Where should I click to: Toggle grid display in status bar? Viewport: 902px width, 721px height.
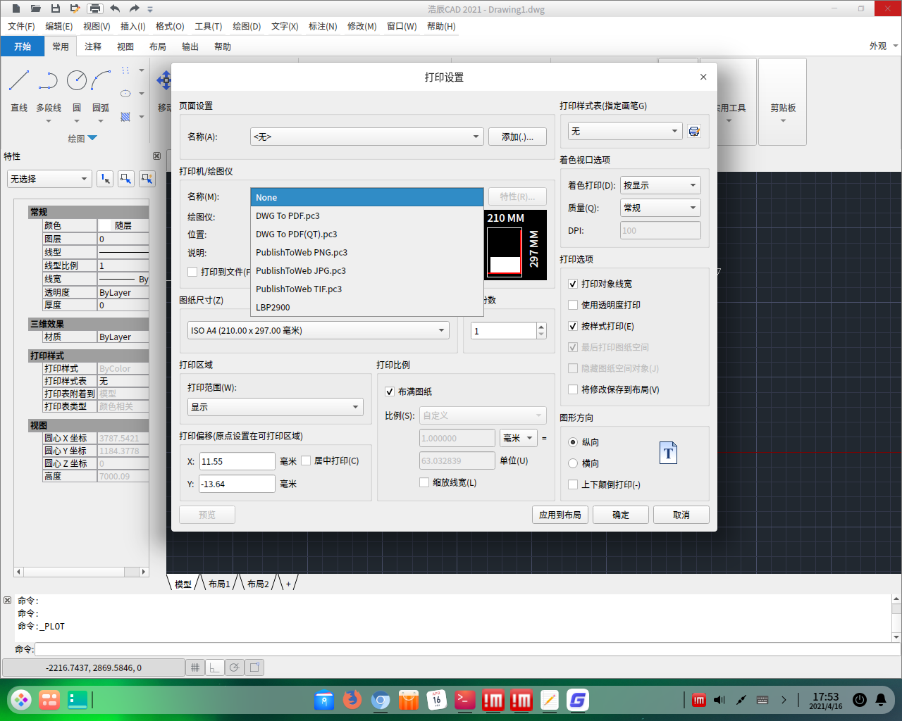[195, 667]
